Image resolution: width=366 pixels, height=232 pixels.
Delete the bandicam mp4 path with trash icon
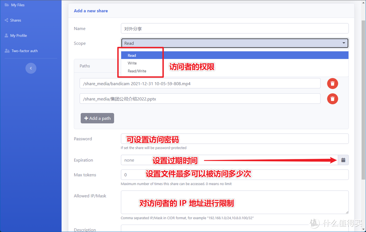332,84
